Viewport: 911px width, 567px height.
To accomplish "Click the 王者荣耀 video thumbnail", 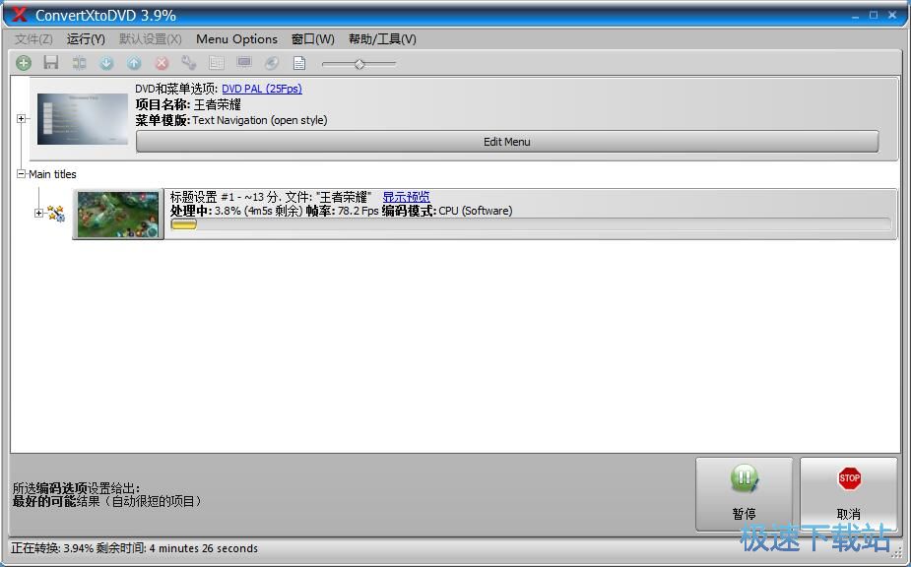I will click(118, 215).
